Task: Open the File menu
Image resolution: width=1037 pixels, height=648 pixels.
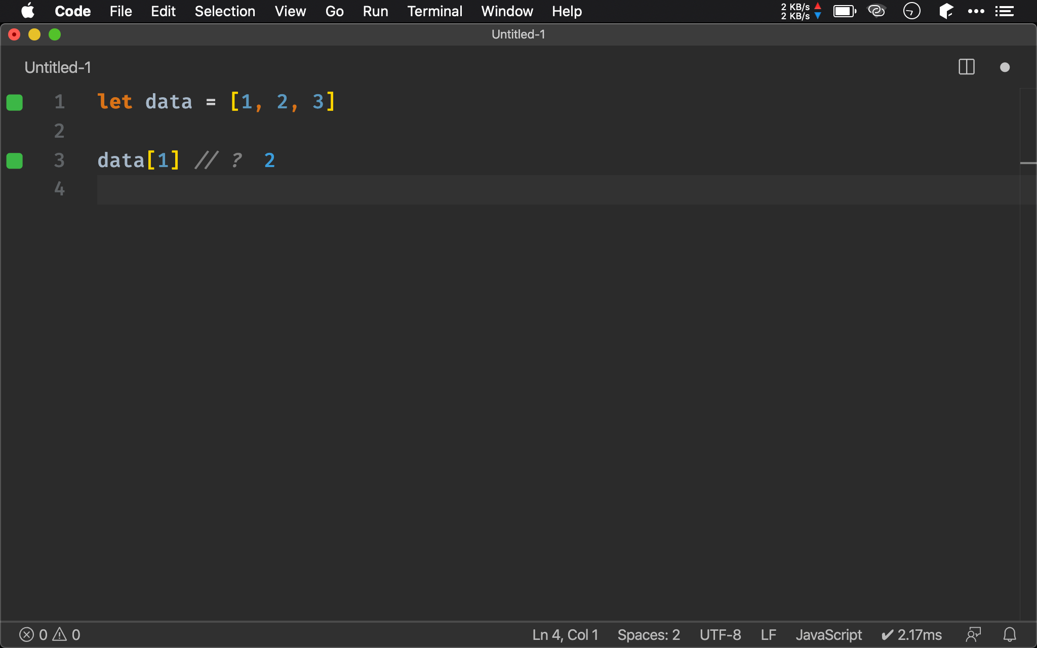Action: point(121,11)
